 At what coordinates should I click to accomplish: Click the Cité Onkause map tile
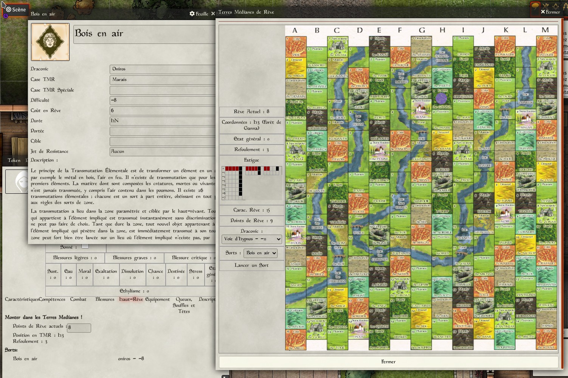coord(504,47)
